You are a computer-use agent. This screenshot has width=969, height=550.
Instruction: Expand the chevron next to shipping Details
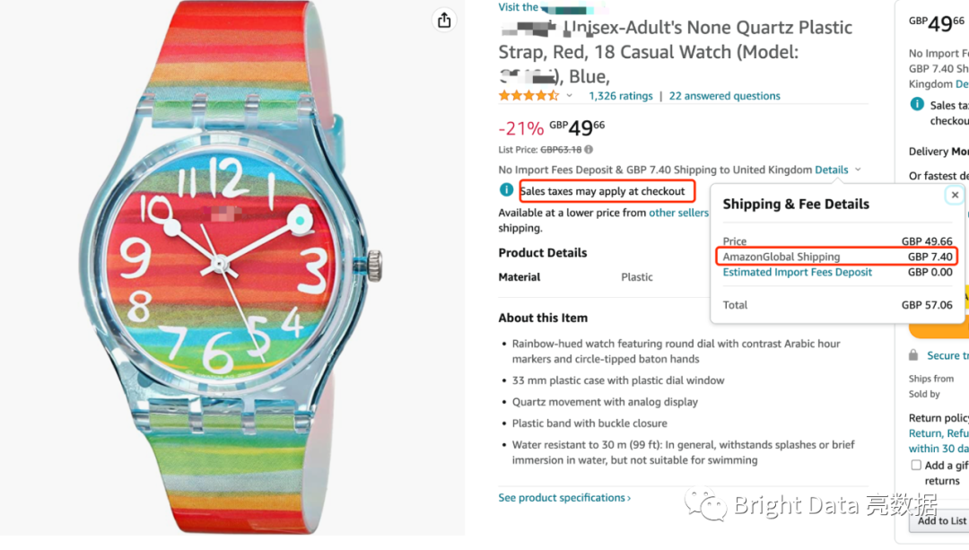pyautogui.click(x=858, y=170)
